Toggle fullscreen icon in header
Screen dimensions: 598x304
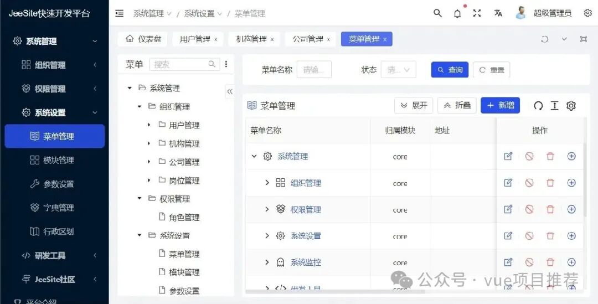coord(477,13)
